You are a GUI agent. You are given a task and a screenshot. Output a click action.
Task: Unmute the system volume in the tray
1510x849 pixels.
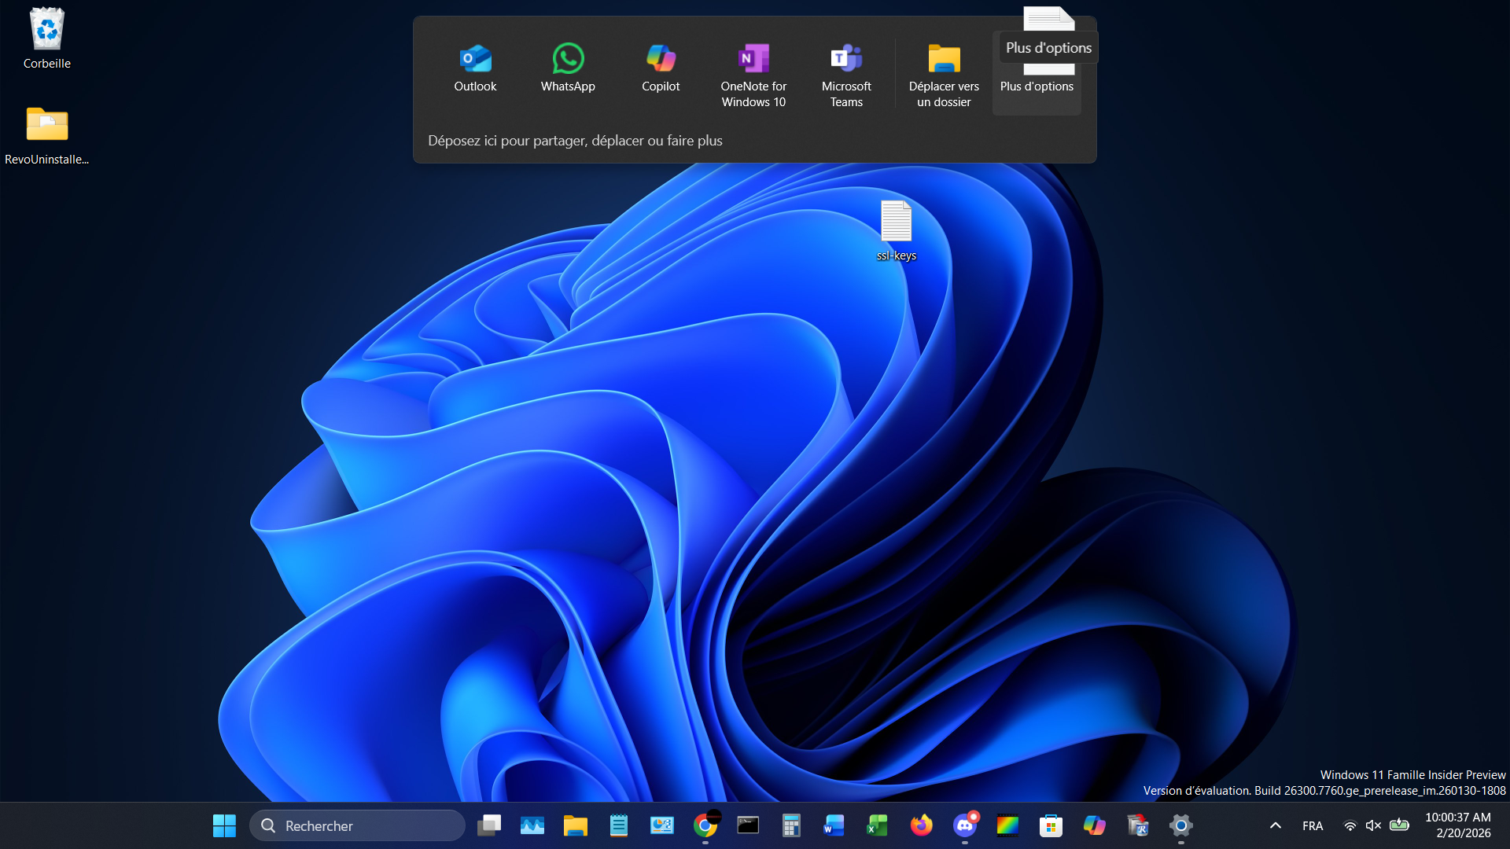[x=1374, y=825]
